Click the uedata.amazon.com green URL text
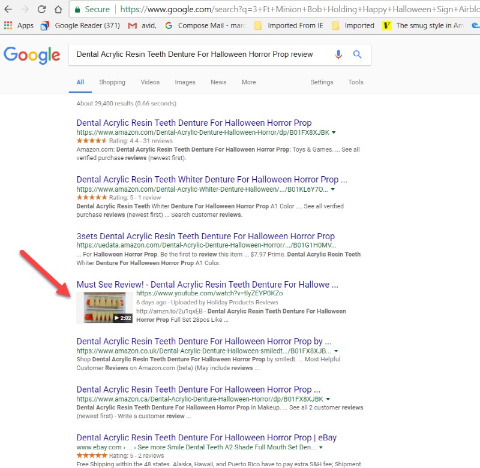This screenshot has width=480, height=468. coord(206,245)
